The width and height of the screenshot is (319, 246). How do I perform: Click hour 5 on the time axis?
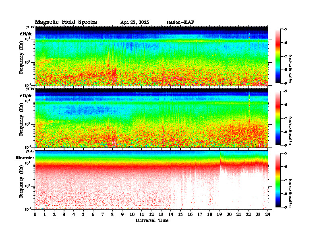tap(83, 214)
